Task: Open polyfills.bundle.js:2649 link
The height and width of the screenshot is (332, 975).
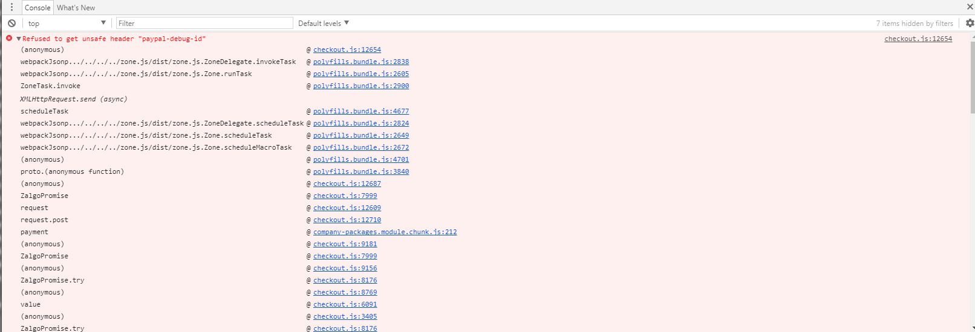Action: point(361,135)
